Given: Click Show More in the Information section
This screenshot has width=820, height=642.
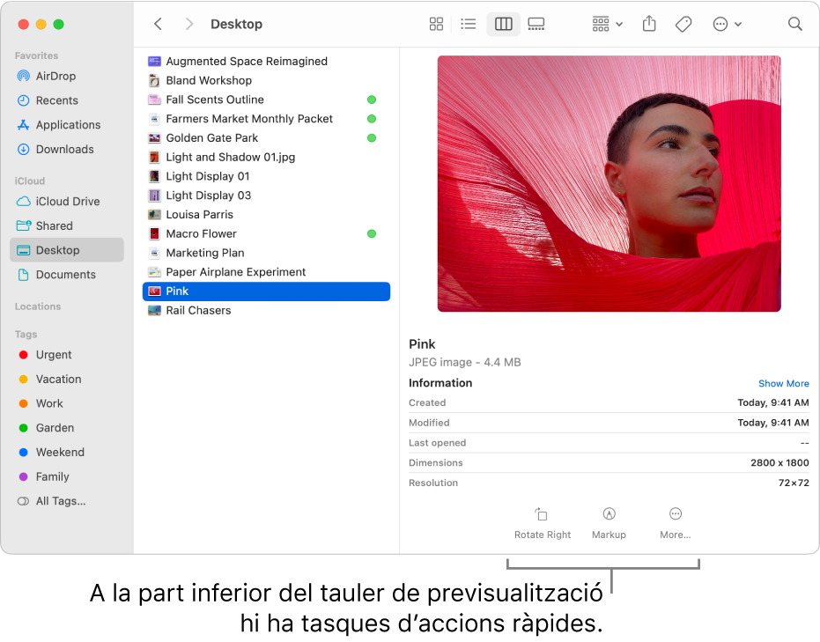Looking at the screenshot, I should click(x=783, y=383).
